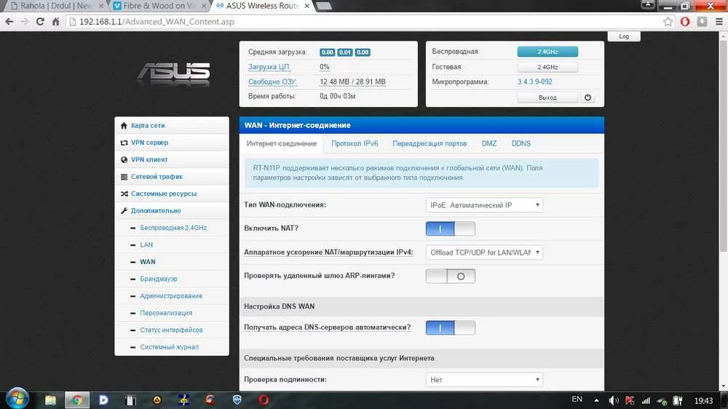728x409 pixels.
Task: Open the volume speaker tray icon
Action: (x=613, y=400)
